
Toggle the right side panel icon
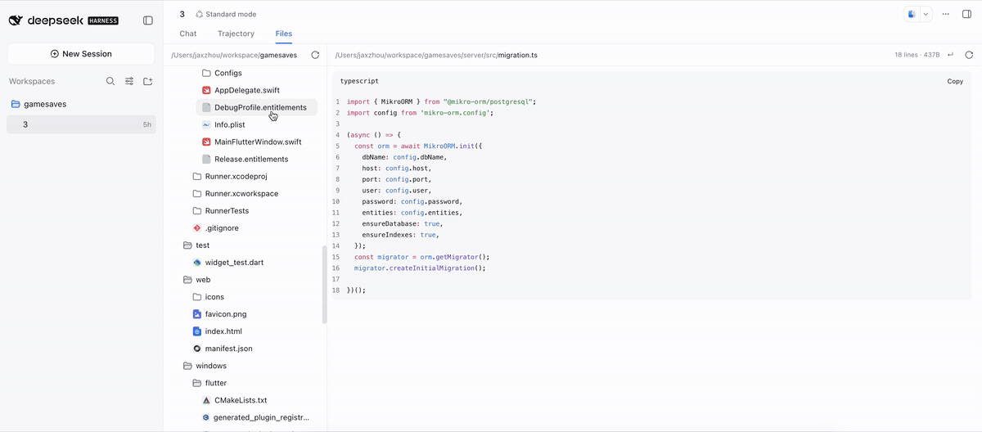(966, 14)
